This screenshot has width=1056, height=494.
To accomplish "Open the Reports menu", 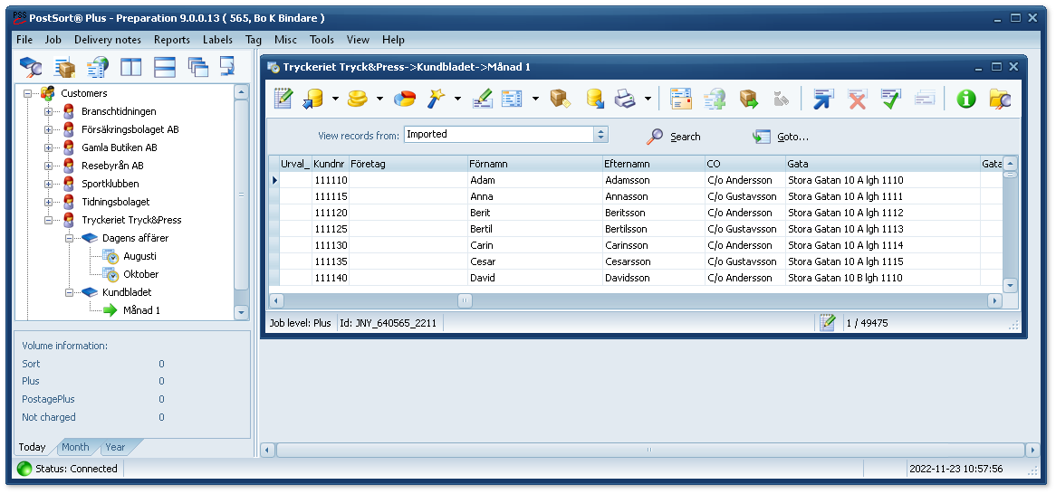I will pyautogui.click(x=172, y=40).
